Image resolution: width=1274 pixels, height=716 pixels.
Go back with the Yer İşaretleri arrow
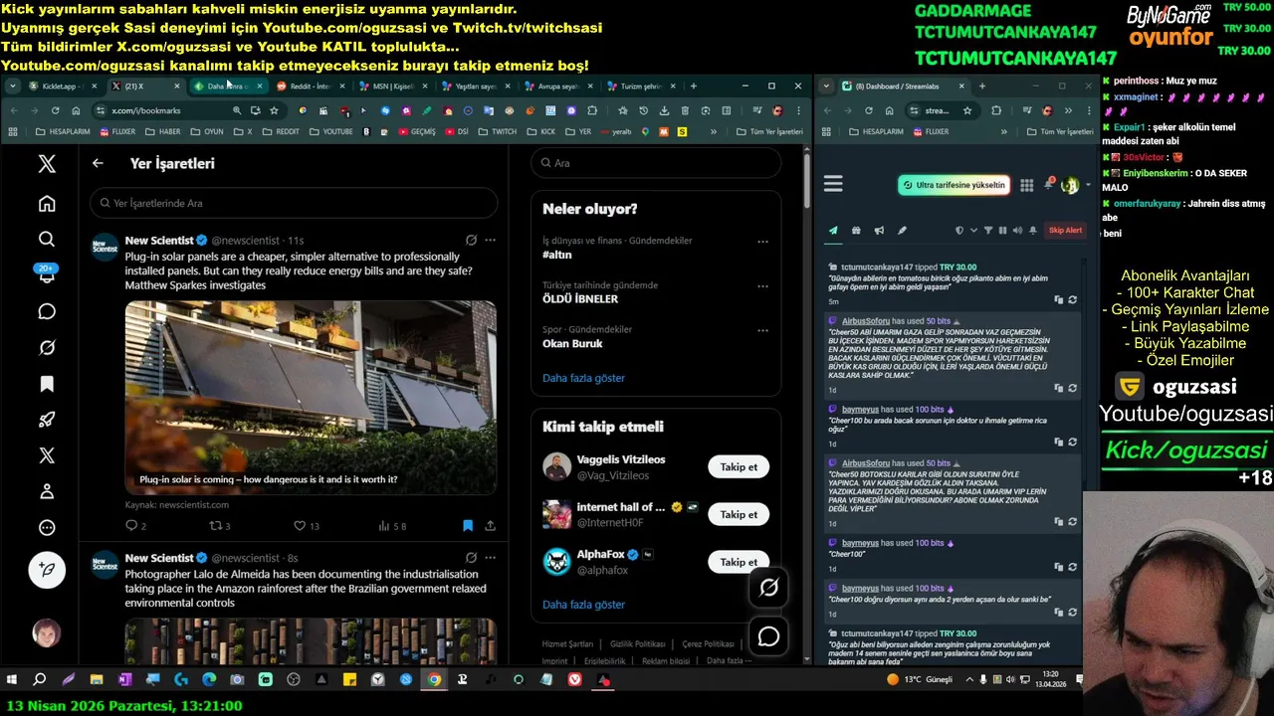pos(98,163)
